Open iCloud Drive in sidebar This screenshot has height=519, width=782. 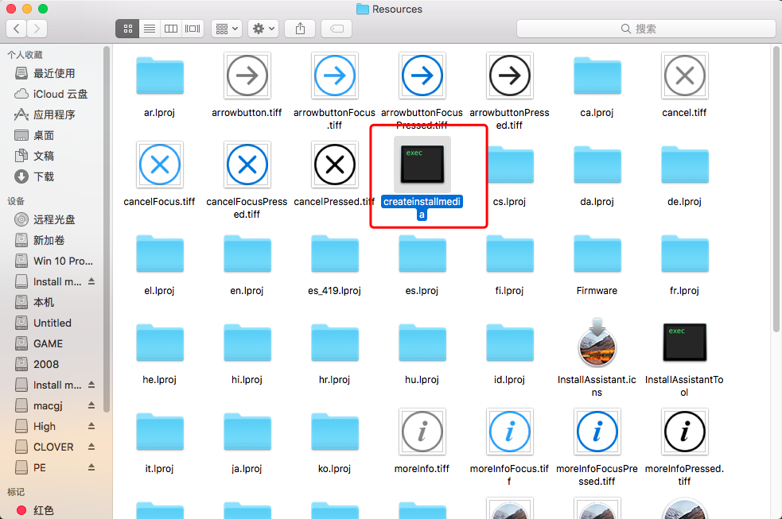60,94
